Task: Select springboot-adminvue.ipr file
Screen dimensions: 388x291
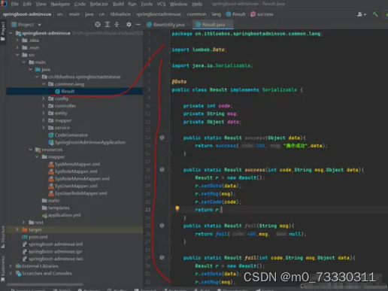Action: [x=52, y=251]
